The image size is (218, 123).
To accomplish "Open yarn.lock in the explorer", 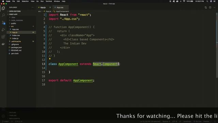I will (x=21, y=54).
